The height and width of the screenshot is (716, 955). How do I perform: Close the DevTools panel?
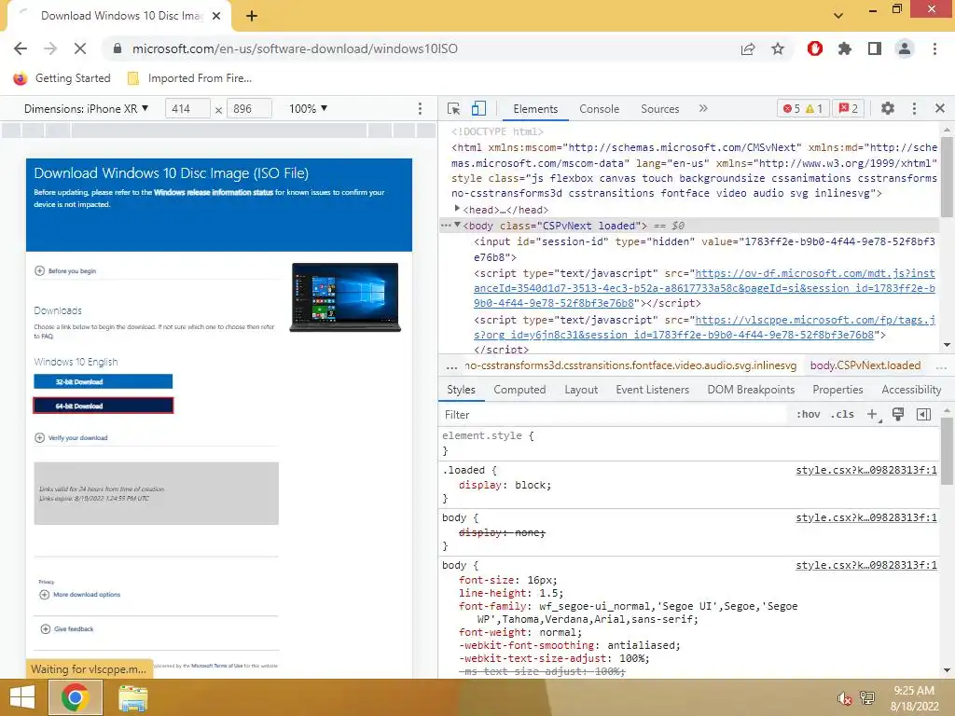pos(940,108)
